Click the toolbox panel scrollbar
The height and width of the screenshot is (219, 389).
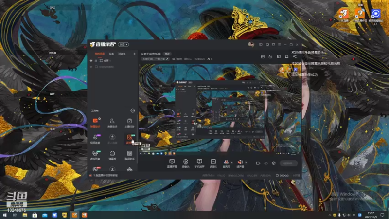[137, 139]
